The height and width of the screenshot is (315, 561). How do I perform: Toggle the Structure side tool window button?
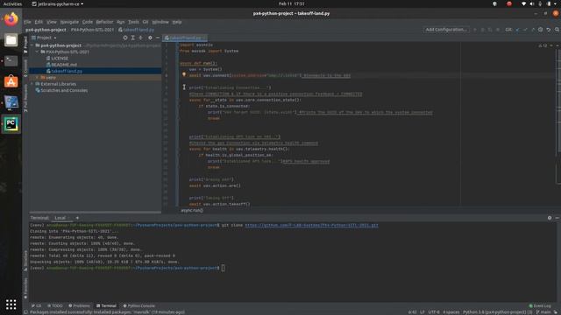click(x=25, y=261)
